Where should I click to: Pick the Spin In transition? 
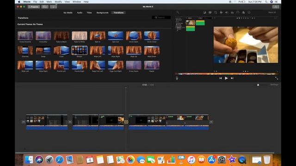(x=98, y=36)
